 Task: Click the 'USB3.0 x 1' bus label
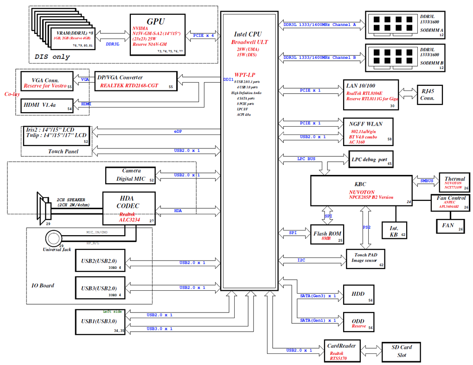[160, 328]
